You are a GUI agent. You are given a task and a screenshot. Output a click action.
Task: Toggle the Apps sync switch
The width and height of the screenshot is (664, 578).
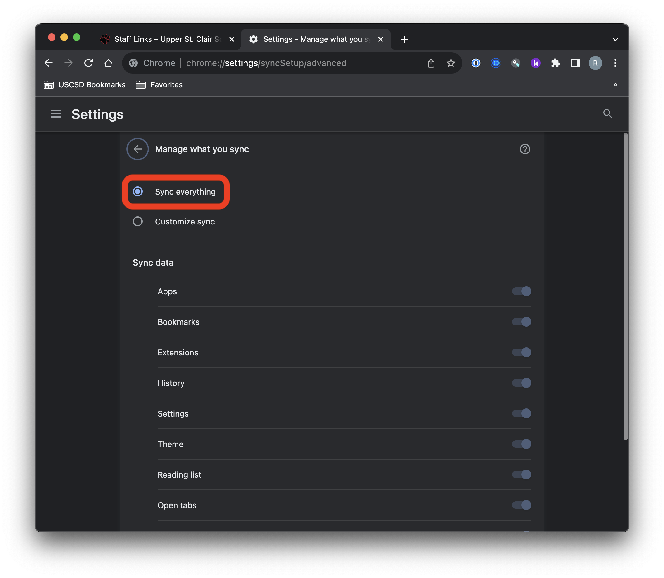[x=522, y=291]
